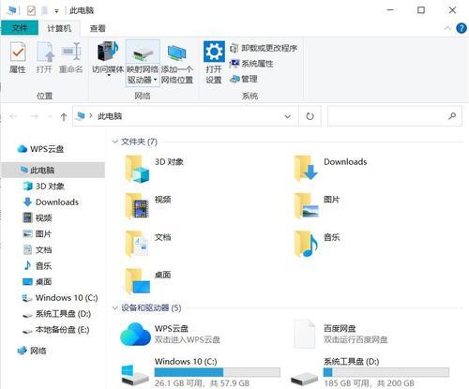The width and height of the screenshot is (469, 389).
Task: Open the help question mark icon
Action: 461,28
